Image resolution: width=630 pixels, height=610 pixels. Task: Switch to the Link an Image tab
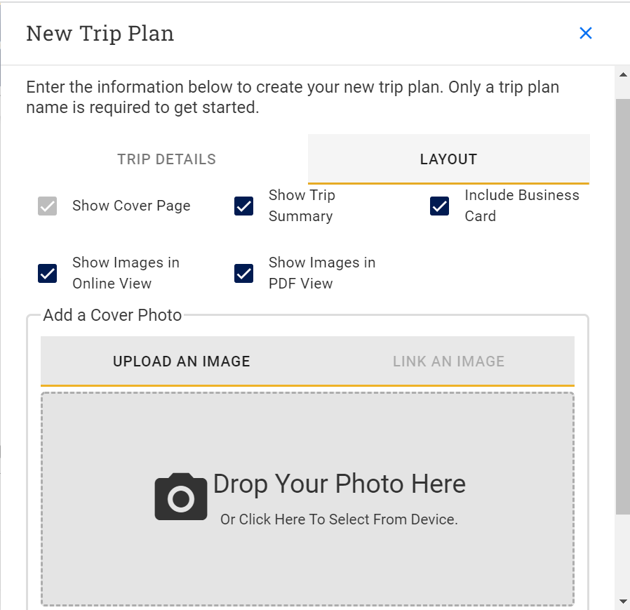click(448, 362)
